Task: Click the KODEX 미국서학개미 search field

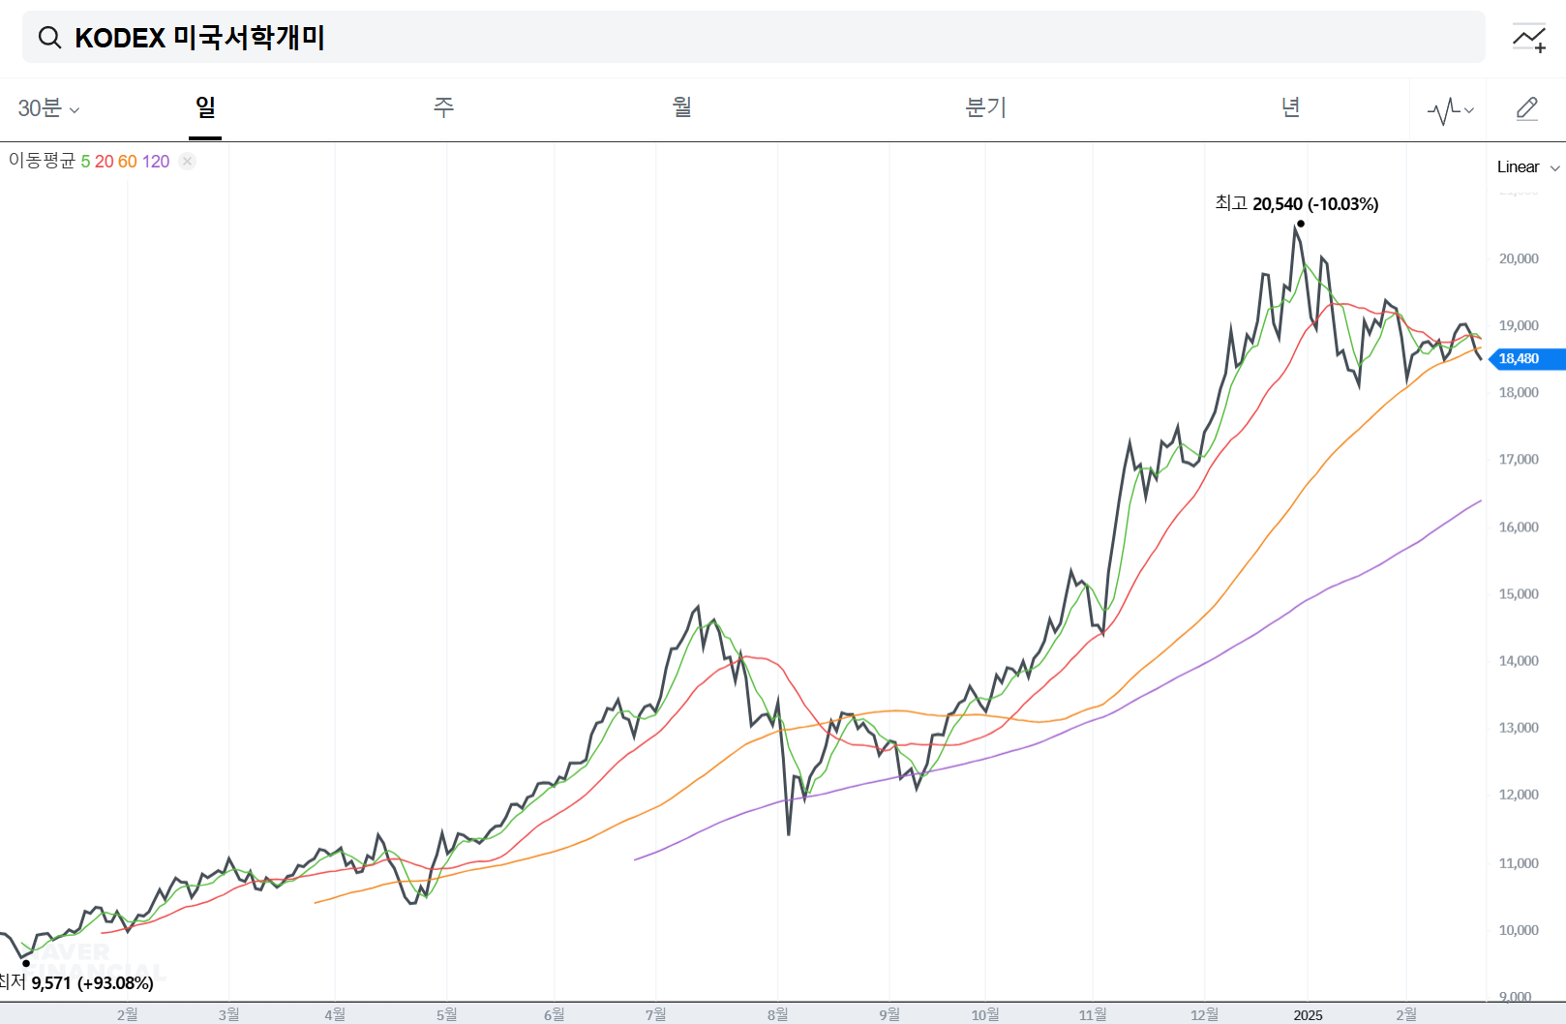Action: coord(754,38)
